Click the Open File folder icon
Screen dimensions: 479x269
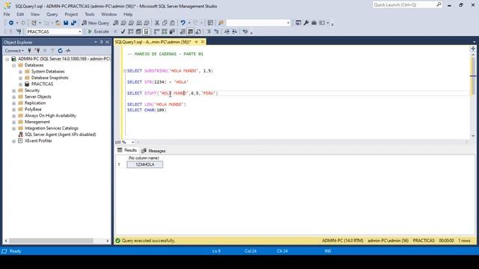click(x=58, y=23)
